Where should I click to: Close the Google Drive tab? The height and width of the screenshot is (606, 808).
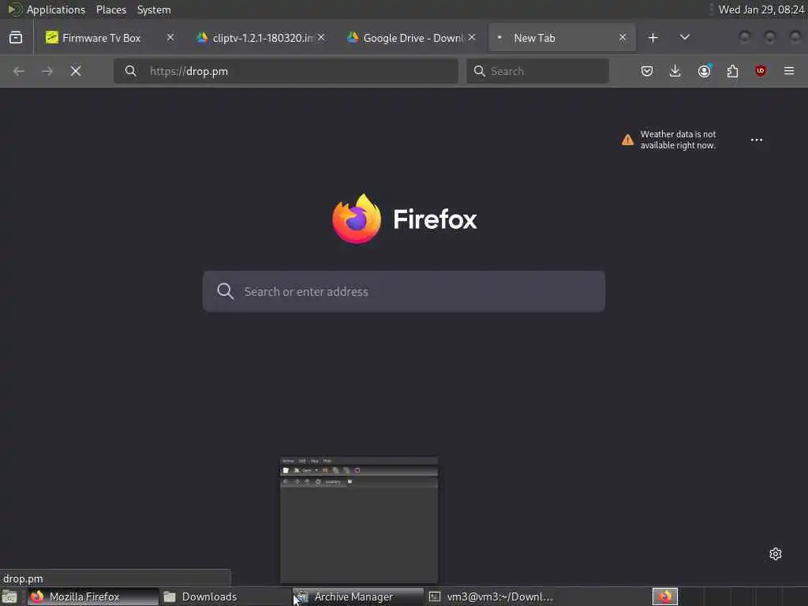tap(472, 38)
